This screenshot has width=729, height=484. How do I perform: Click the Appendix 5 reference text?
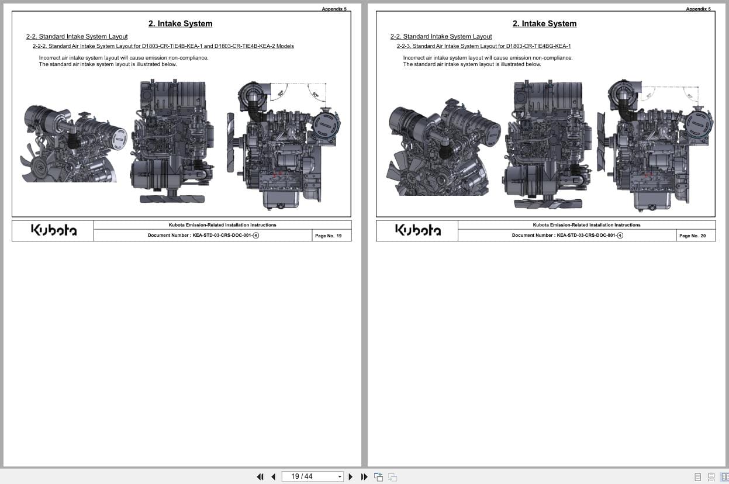334,9
